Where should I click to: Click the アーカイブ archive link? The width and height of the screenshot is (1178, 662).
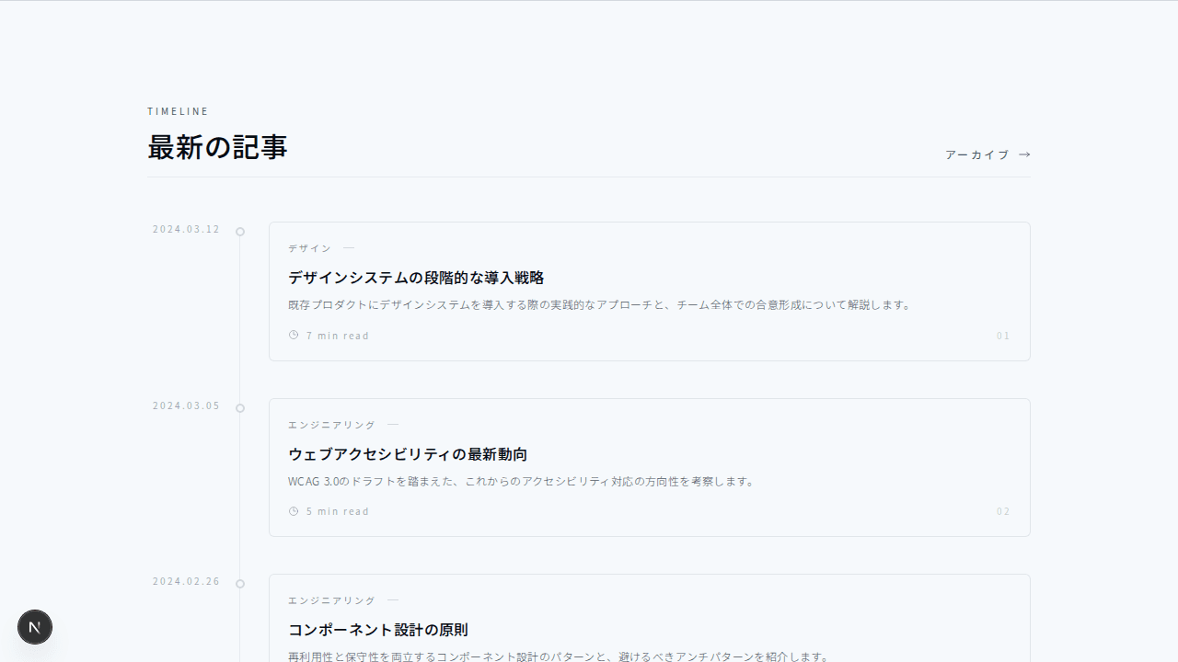[x=976, y=154]
